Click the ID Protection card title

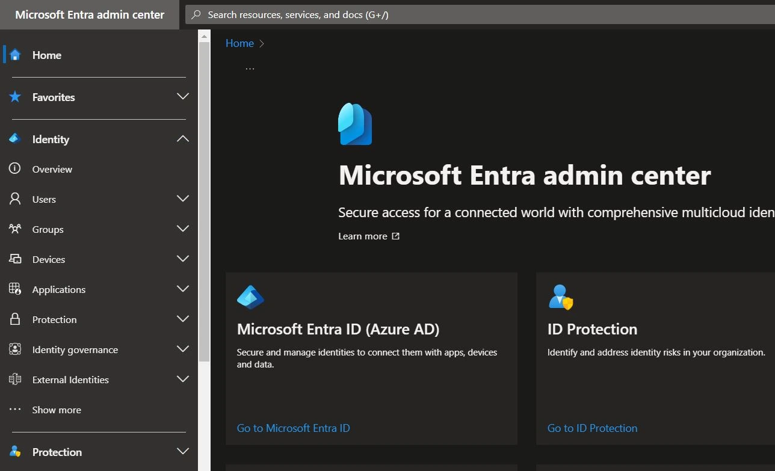(x=592, y=329)
